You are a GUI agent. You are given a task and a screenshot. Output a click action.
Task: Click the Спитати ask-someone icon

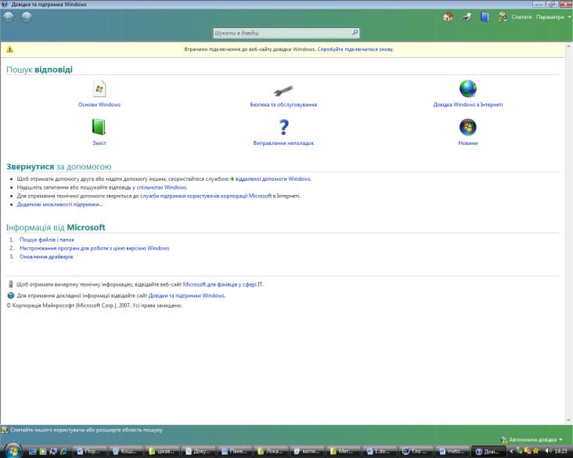click(x=503, y=16)
